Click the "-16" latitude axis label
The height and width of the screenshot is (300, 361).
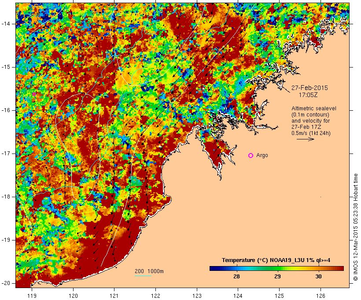point(5,110)
